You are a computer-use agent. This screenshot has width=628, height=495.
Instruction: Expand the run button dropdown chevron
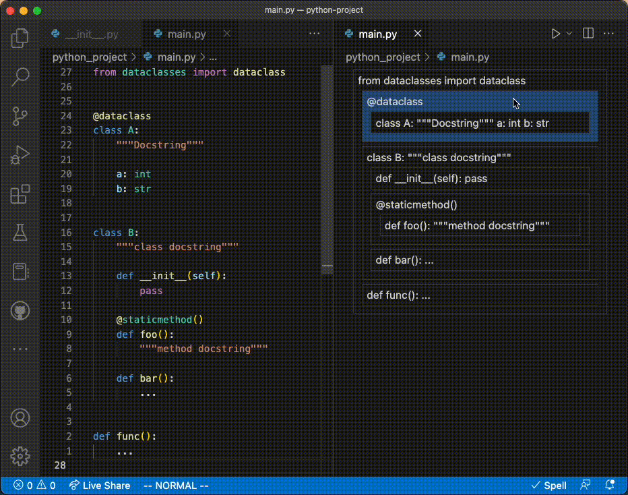(569, 33)
